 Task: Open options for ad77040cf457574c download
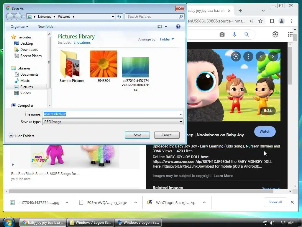click(67, 202)
